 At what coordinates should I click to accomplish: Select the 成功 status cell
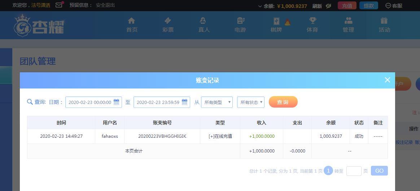coord(359,136)
